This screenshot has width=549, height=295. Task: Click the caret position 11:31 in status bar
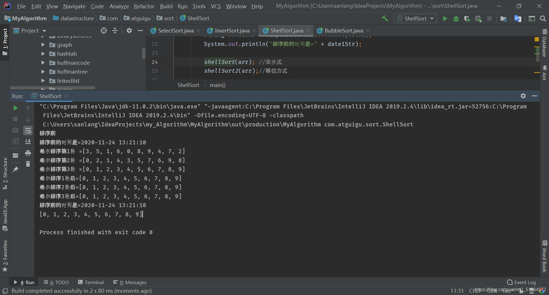click(x=457, y=291)
